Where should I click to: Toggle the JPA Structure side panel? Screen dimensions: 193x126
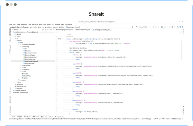(x=10, y=110)
